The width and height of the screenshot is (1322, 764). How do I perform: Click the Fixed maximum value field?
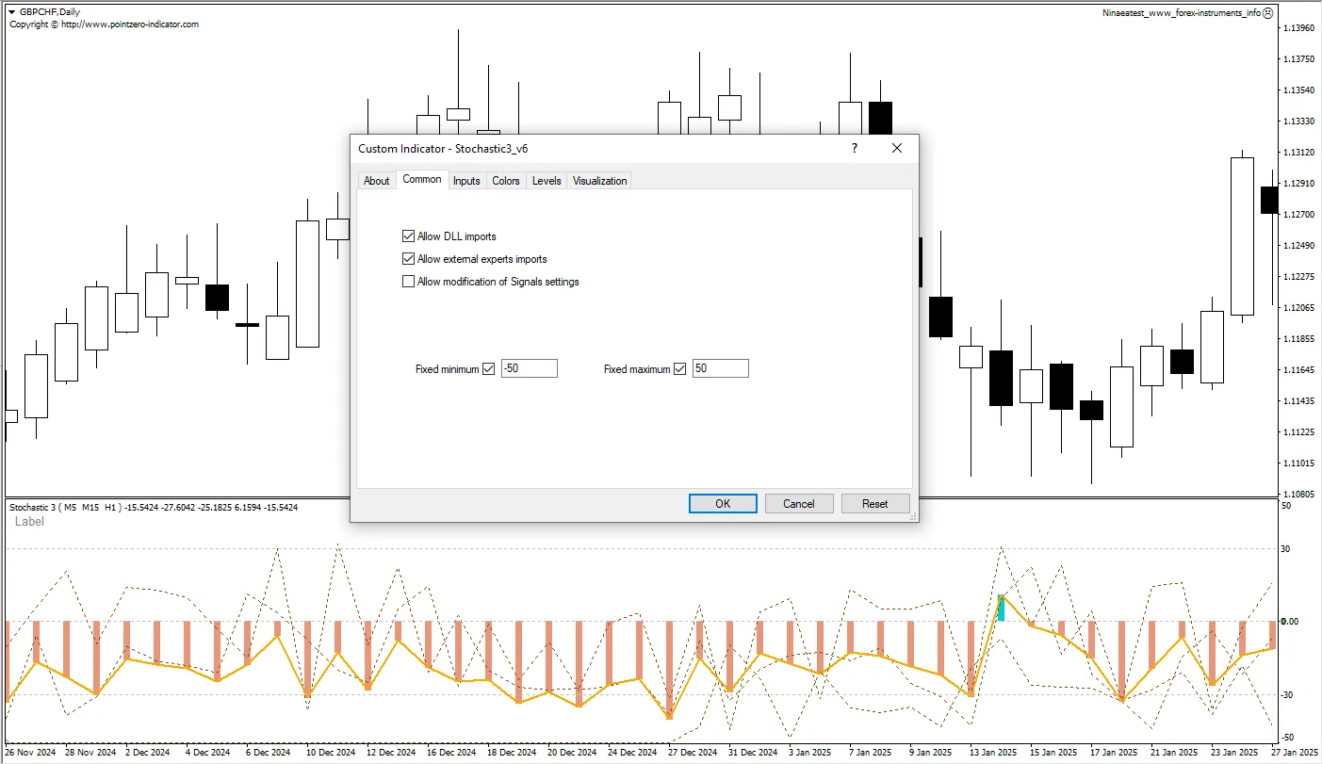click(x=720, y=369)
